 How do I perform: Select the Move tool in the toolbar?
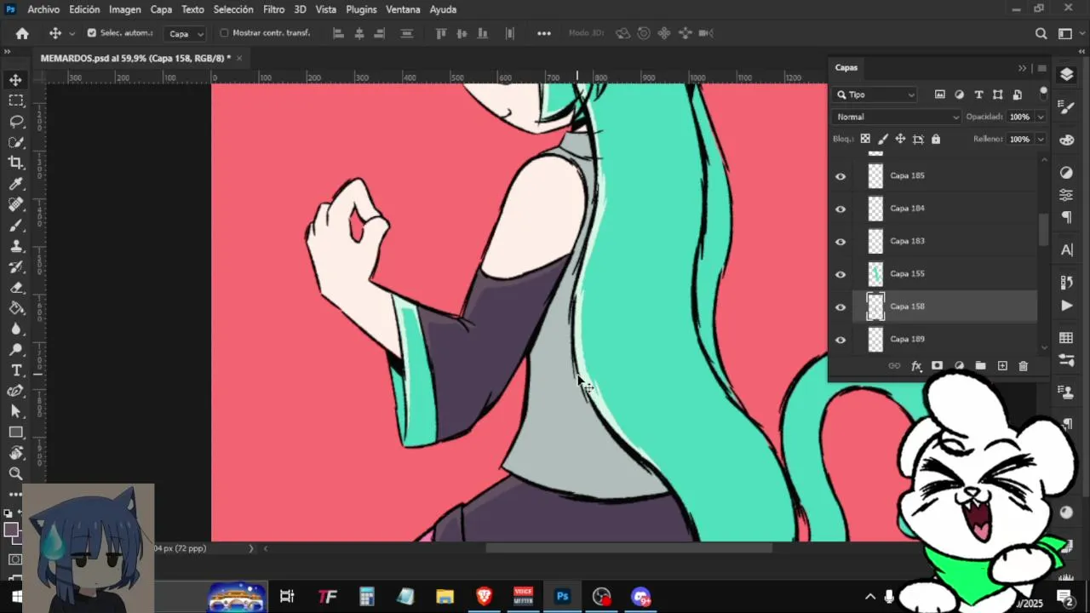point(15,80)
